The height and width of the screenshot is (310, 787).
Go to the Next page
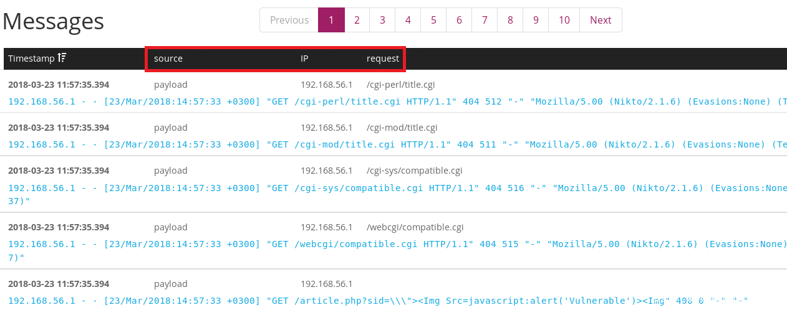600,20
